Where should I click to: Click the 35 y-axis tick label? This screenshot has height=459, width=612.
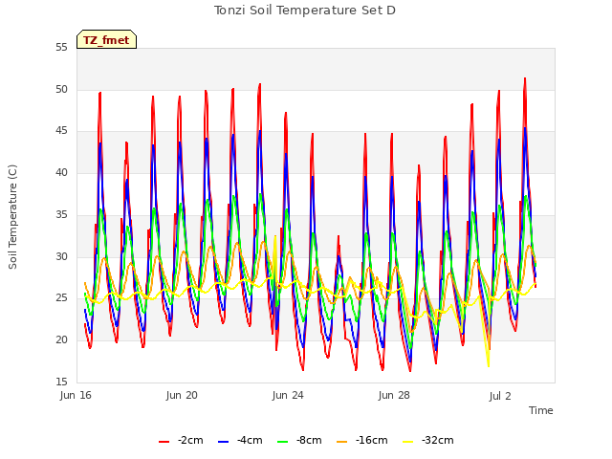pos(61,214)
